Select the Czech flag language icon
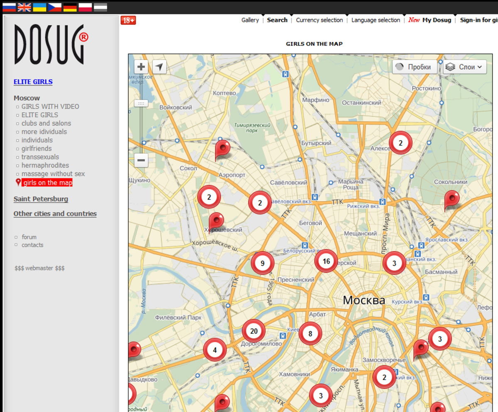Image resolution: width=498 pixels, height=412 pixels. (55, 7)
